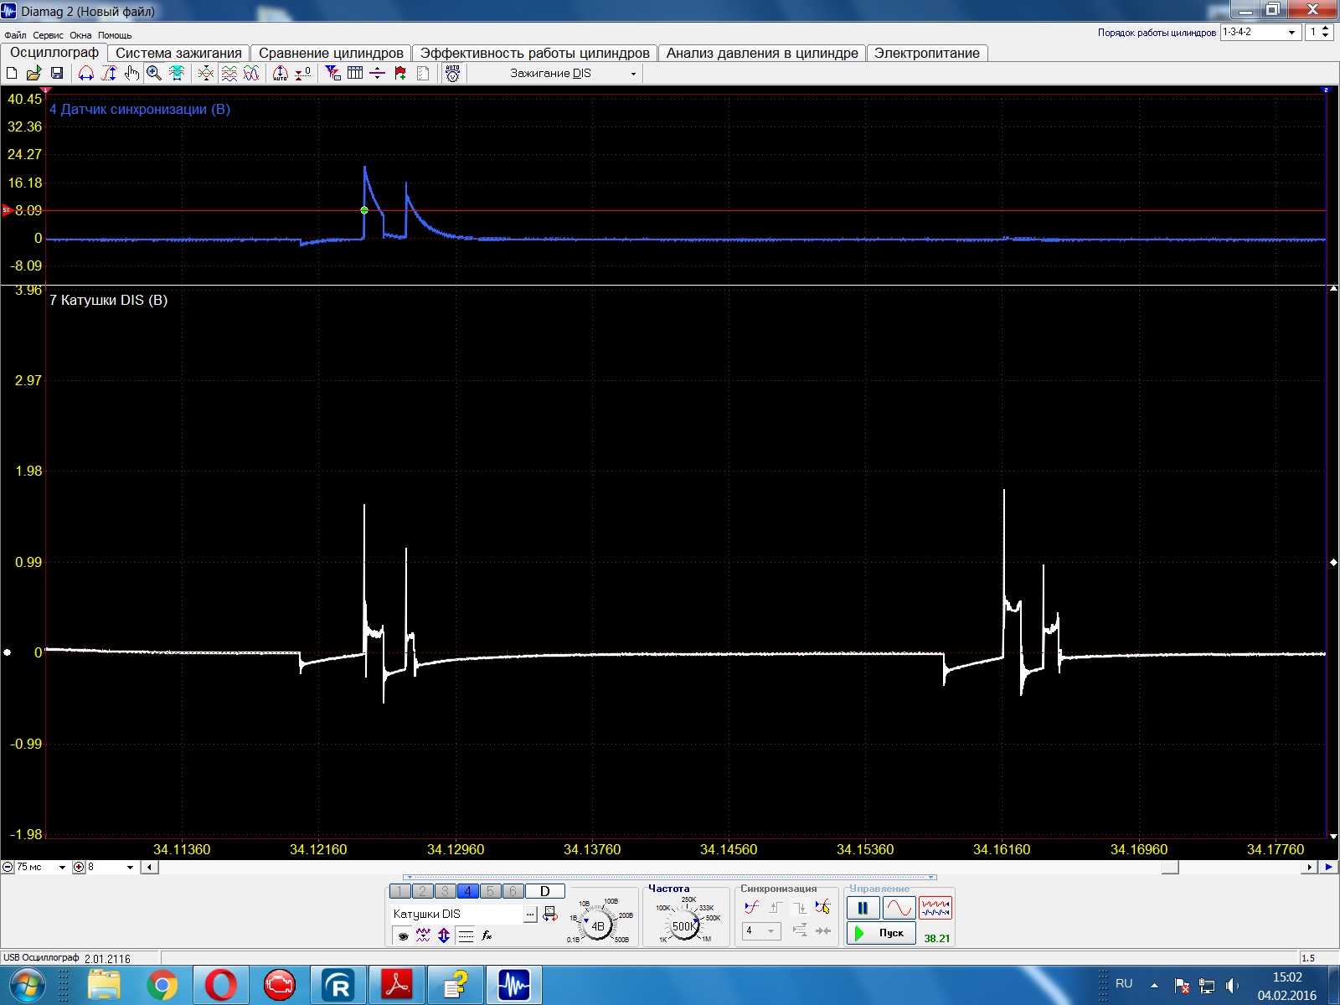Open the Анализ давления в цилиндре tab
The height and width of the screenshot is (1005, 1340).
point(762,53)
